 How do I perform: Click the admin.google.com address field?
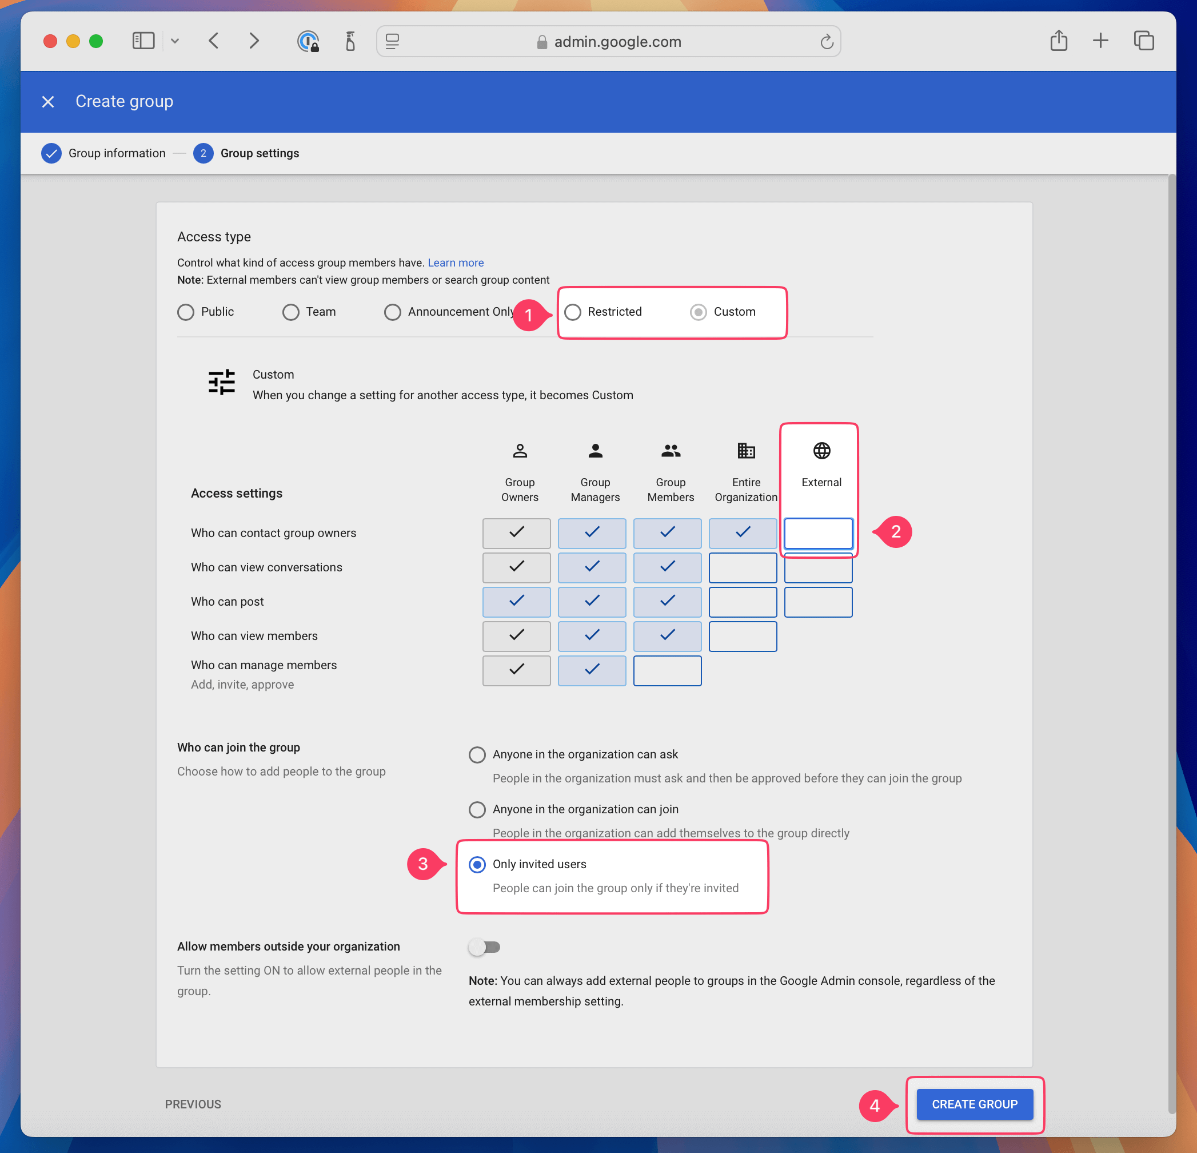(617, 42)
